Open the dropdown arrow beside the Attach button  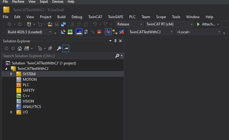(218, 24)
